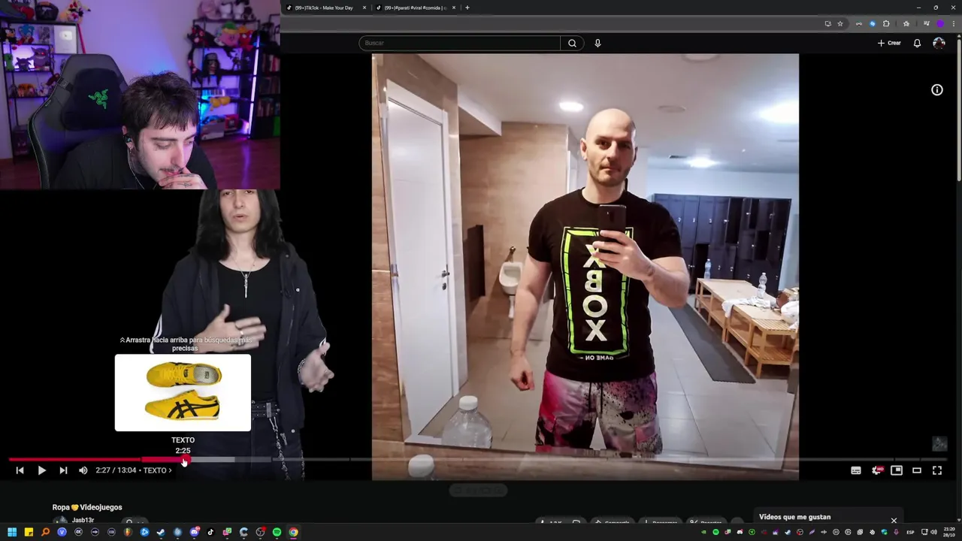Open Chrome extensions puzzle icon

click(x=886, y=23)
